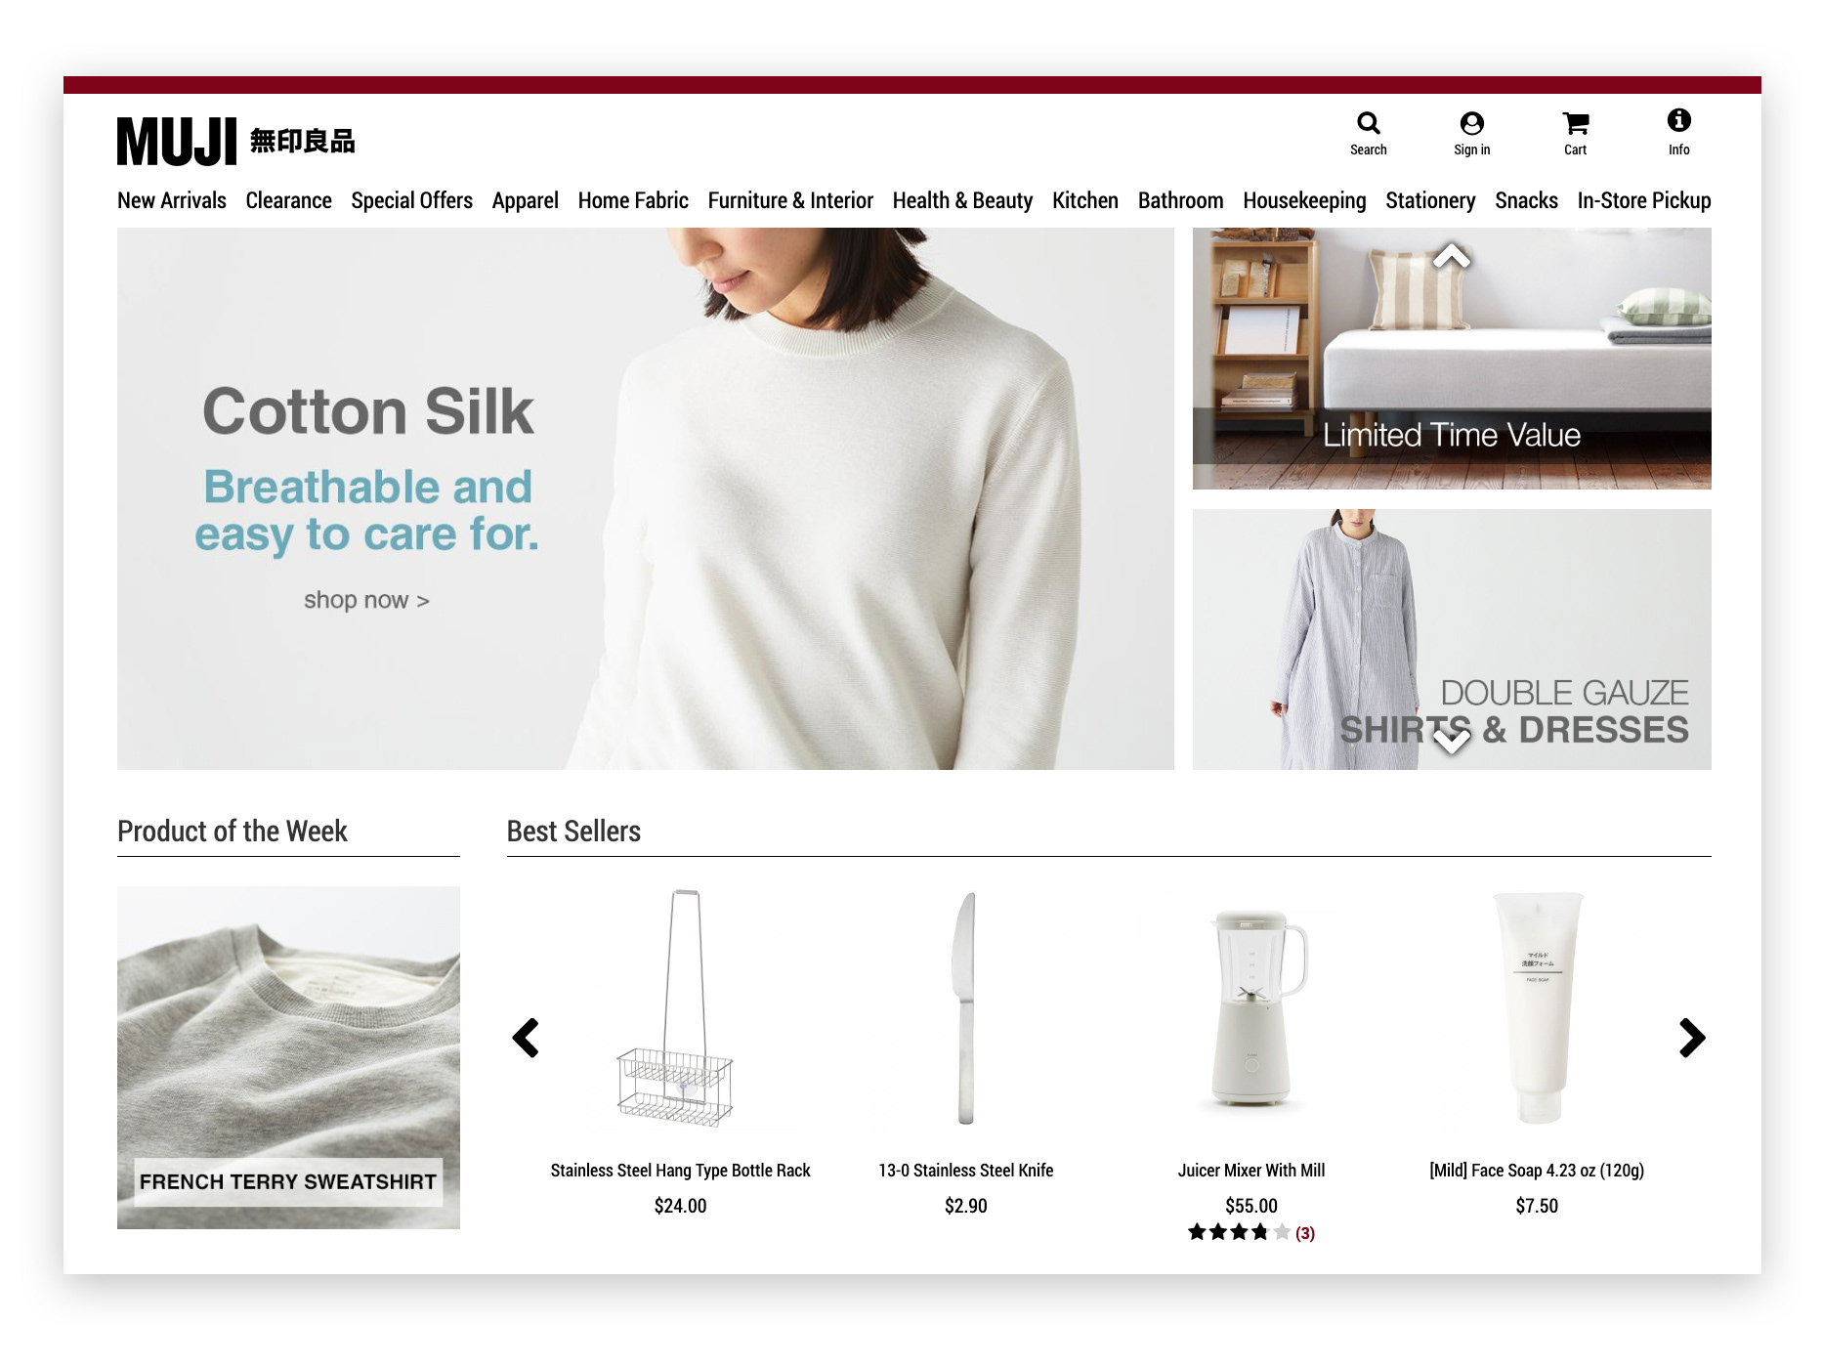The width and height of the screenshot is (1822, 1366).
Task: Open Stainless Steel Hang Type Bottle Rack
Action: click(680, 1171)
